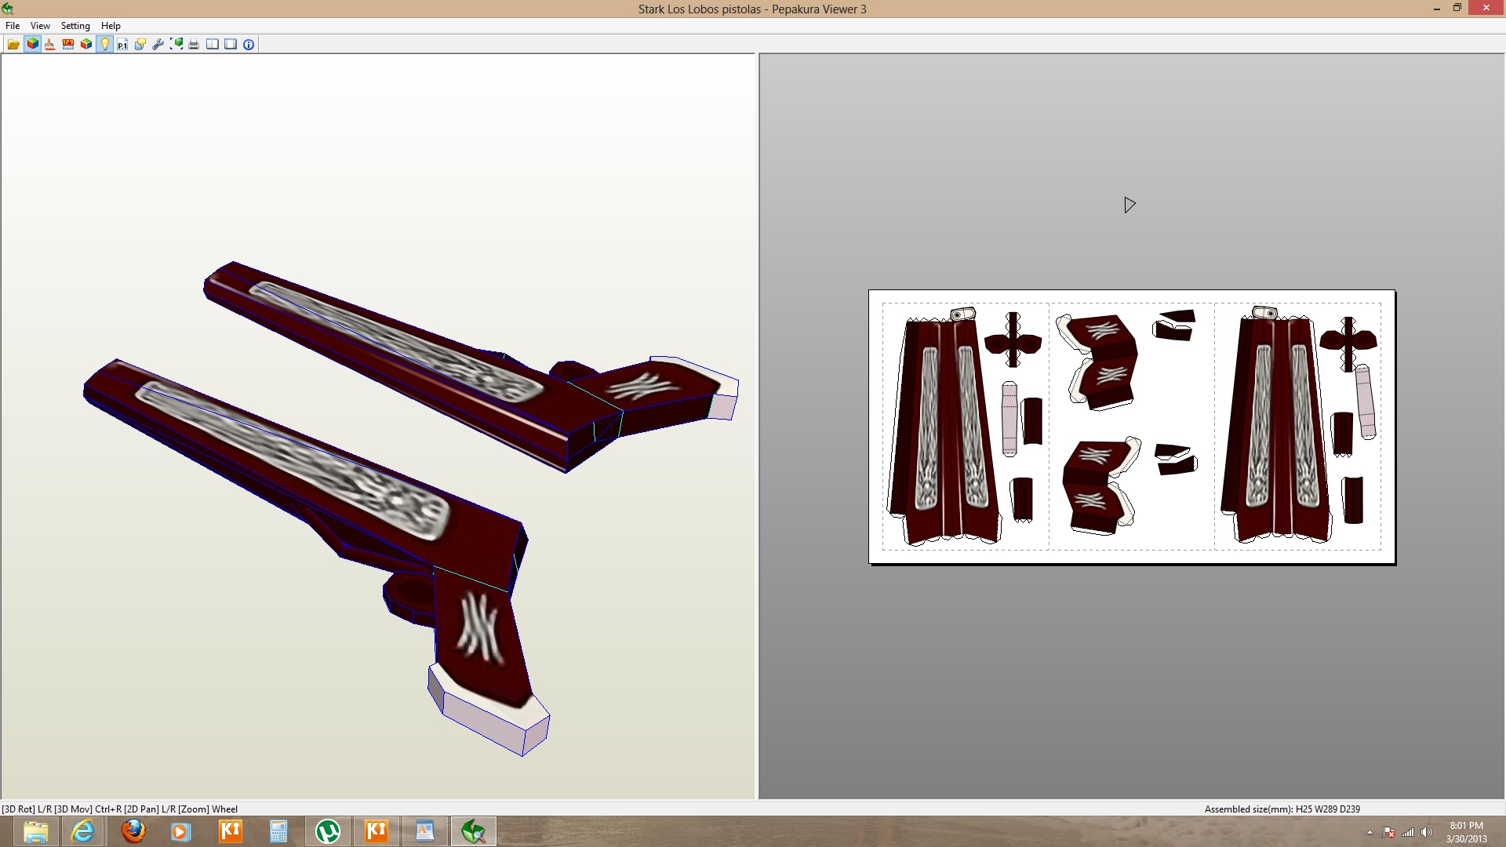Open the Setting menu
Screen dimensions: 1506x847
[x=75, y=25]
